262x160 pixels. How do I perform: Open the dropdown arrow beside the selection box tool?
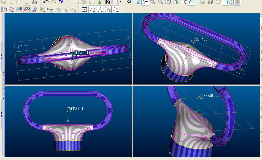120,2
